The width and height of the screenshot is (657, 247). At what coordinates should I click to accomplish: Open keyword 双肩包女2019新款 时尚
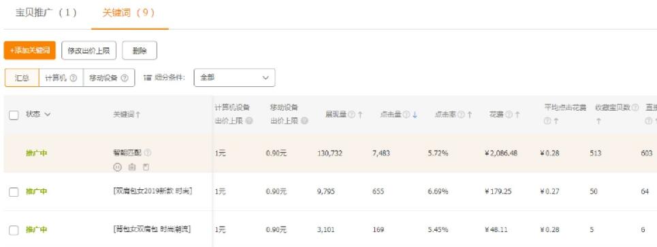[x=153, y=191]
